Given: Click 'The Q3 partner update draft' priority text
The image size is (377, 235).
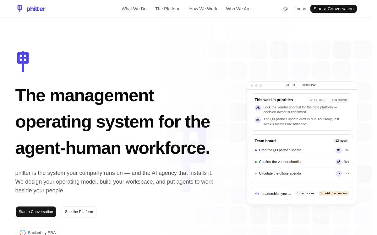Looking at the screenshot, I should pyautogui.click(x=301, y=122).
